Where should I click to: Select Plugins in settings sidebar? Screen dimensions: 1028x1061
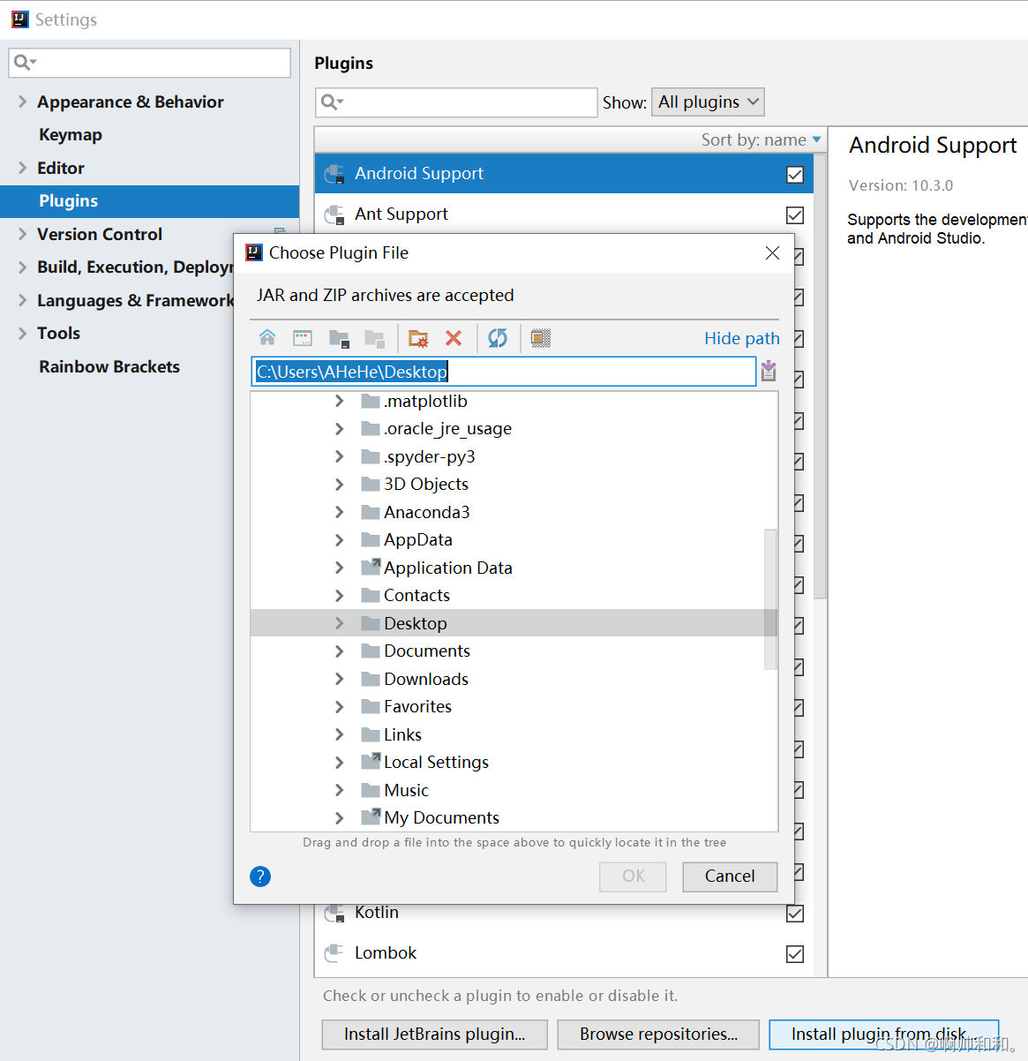[150, 201]
